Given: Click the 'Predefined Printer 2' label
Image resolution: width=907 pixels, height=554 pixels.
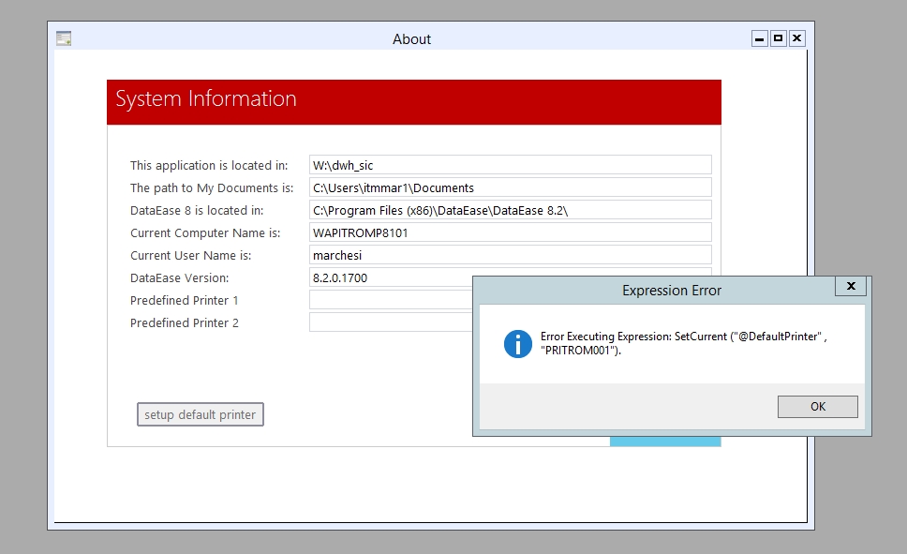Looking at the screenshot, I should point(184,323).
